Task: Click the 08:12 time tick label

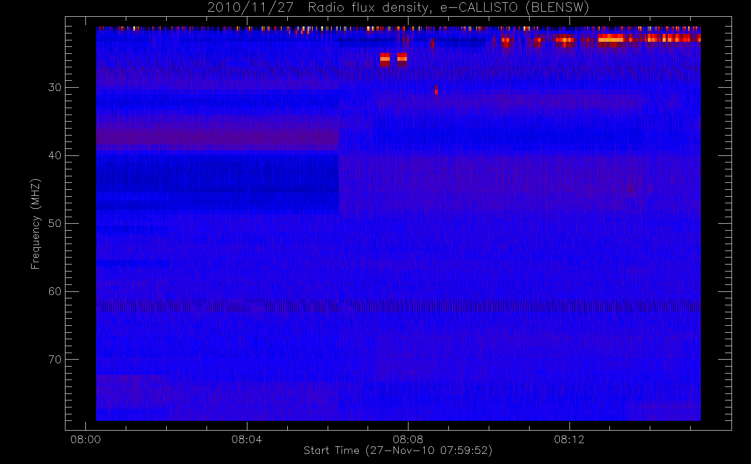Action: [569, 439]
